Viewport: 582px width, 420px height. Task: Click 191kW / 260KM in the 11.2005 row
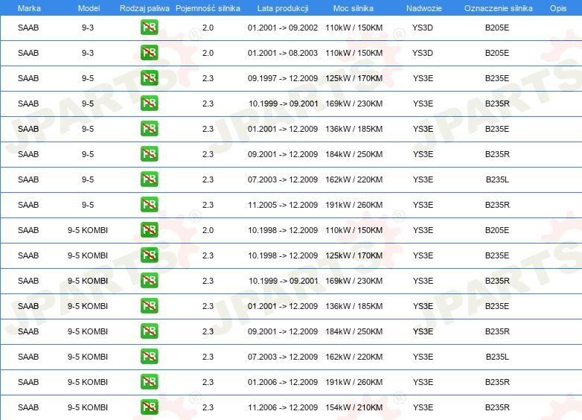point(354,205)
